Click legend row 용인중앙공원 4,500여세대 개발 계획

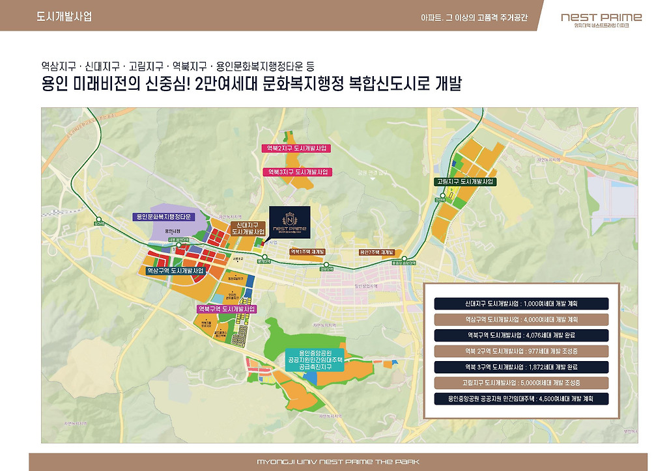[521, 399]
